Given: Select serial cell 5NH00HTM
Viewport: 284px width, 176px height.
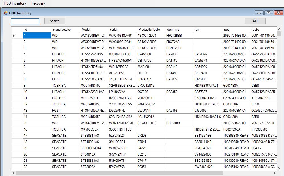Looking at the screenshot, I should coord(122,161).
